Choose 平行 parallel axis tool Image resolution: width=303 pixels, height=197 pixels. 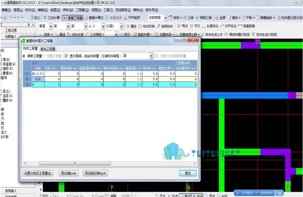tap(195, 26)
